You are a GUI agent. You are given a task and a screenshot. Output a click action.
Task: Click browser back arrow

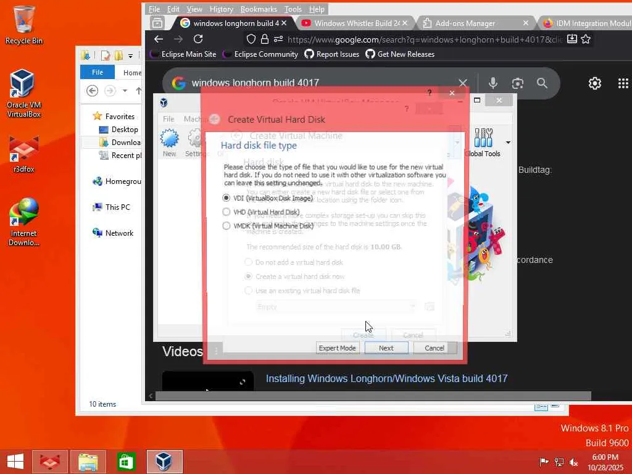(159, 39)
